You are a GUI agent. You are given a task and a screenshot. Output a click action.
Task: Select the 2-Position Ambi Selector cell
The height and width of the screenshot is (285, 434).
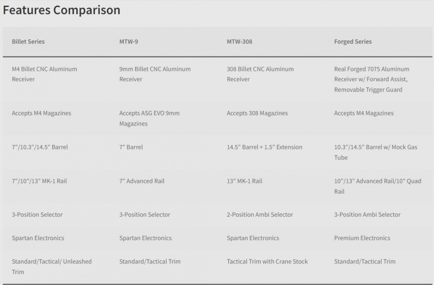[x=260, y=215]
